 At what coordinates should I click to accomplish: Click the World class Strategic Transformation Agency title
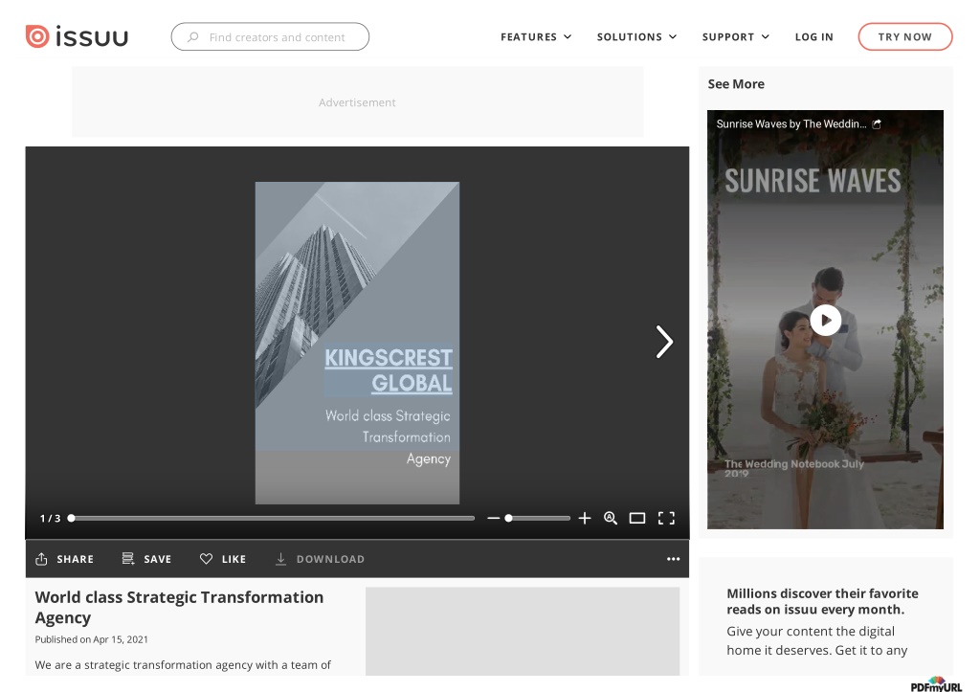coord(179,607)
